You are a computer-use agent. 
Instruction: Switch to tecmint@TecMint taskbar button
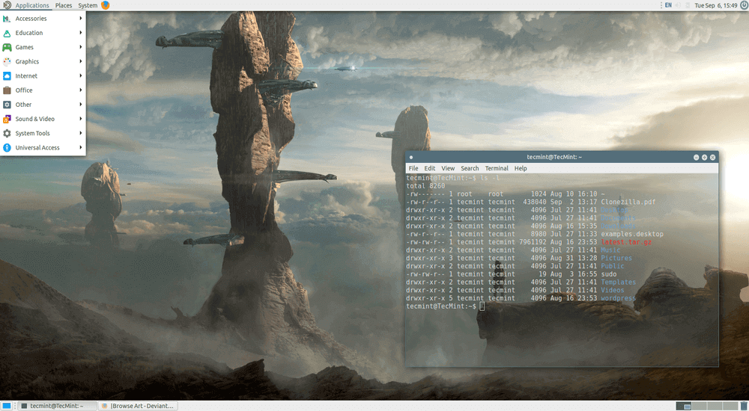(58, 406)
